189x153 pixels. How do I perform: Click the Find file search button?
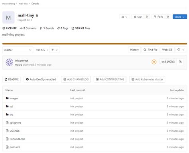click(x=150, y=50)
